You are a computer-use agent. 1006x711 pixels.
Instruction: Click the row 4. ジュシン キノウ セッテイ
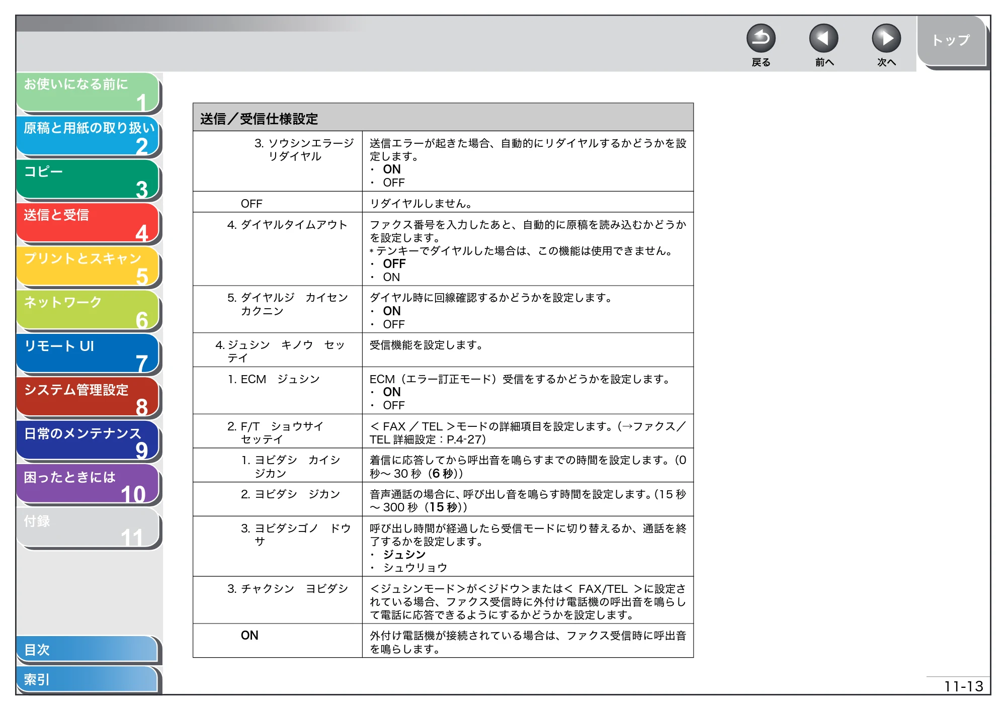point(443,350)
